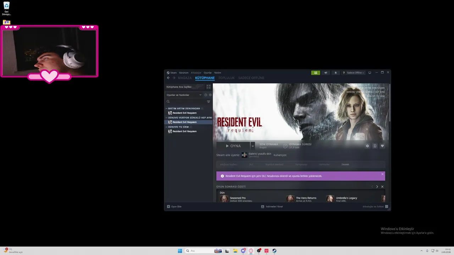Toggle ready-to-play filter icon

pyautogui.click(x=210, y=95)
